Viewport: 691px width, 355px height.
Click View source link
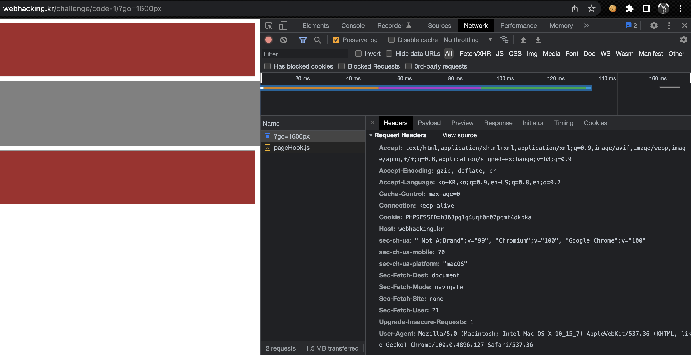pyautogui.click(x=459, y=135)
